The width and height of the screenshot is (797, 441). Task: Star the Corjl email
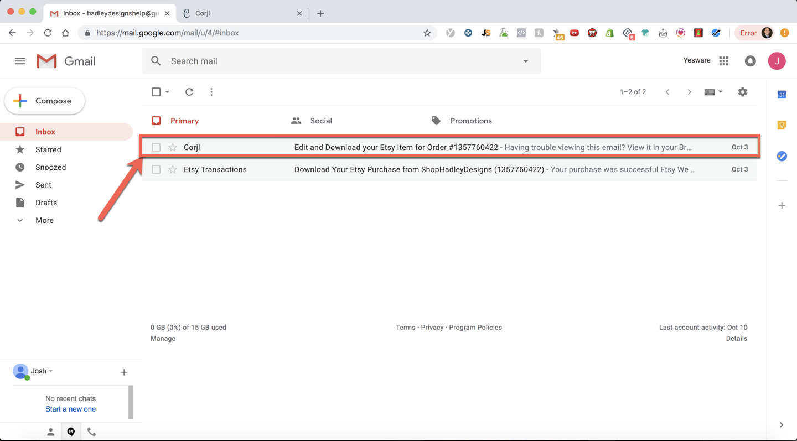173,147
